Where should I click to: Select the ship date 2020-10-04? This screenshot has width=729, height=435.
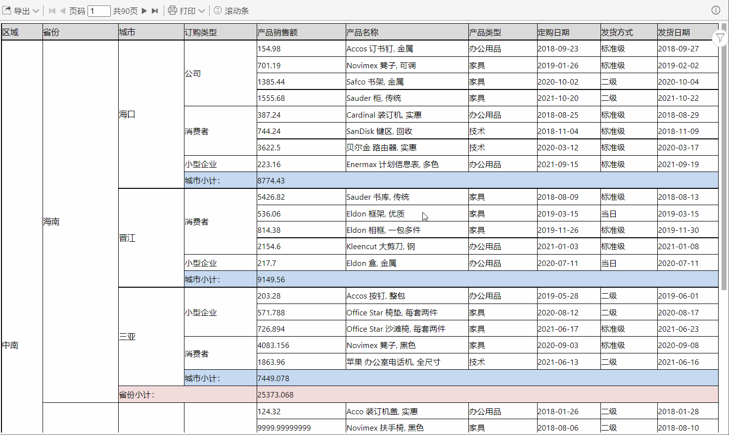688,82
